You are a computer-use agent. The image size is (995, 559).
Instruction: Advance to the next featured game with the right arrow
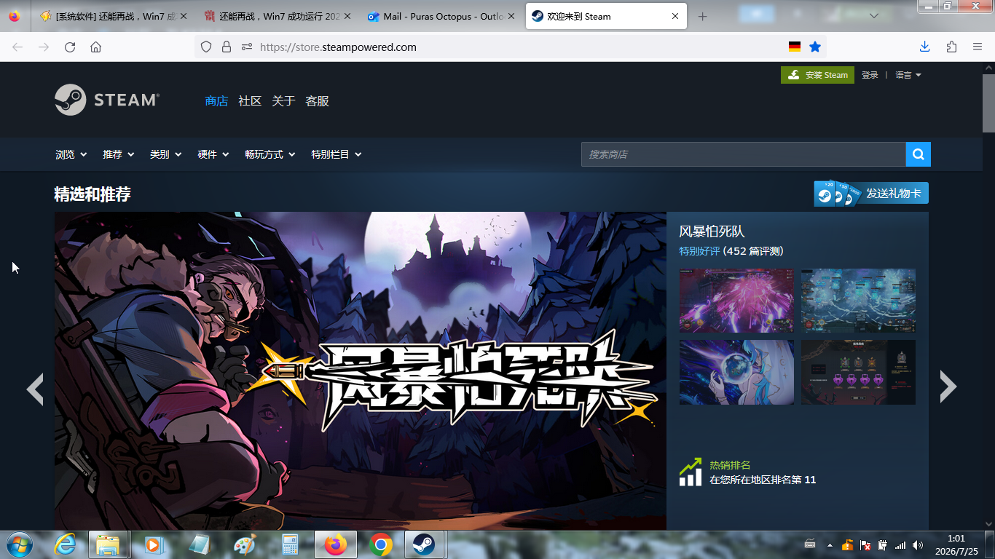click(x=948, y=386)
